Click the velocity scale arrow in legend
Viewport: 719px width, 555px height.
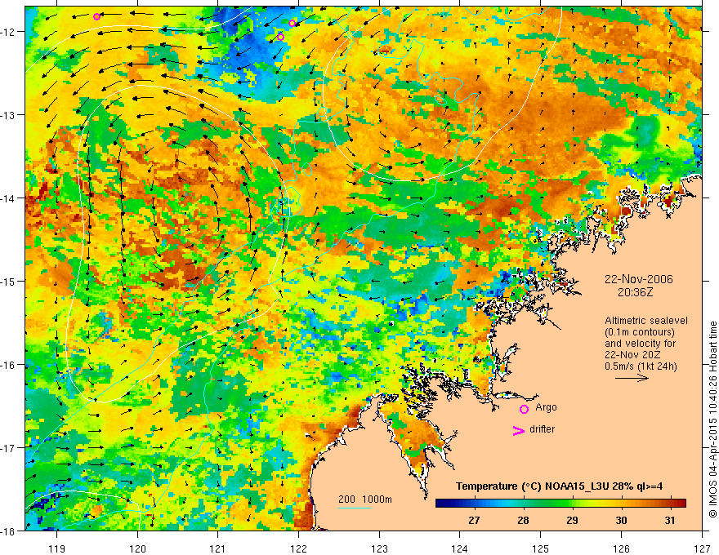click(632, 378)
